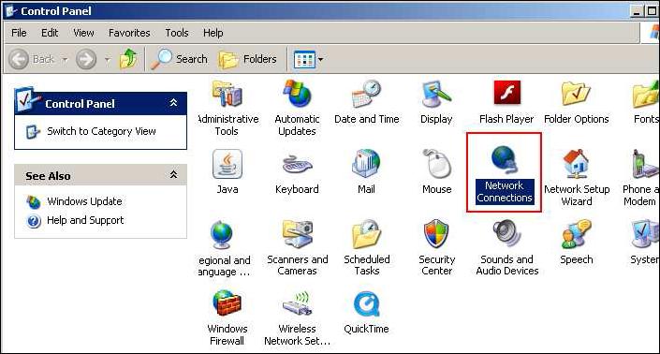Open the File menu
Screen dimensions: 660x354
point(19,33)
